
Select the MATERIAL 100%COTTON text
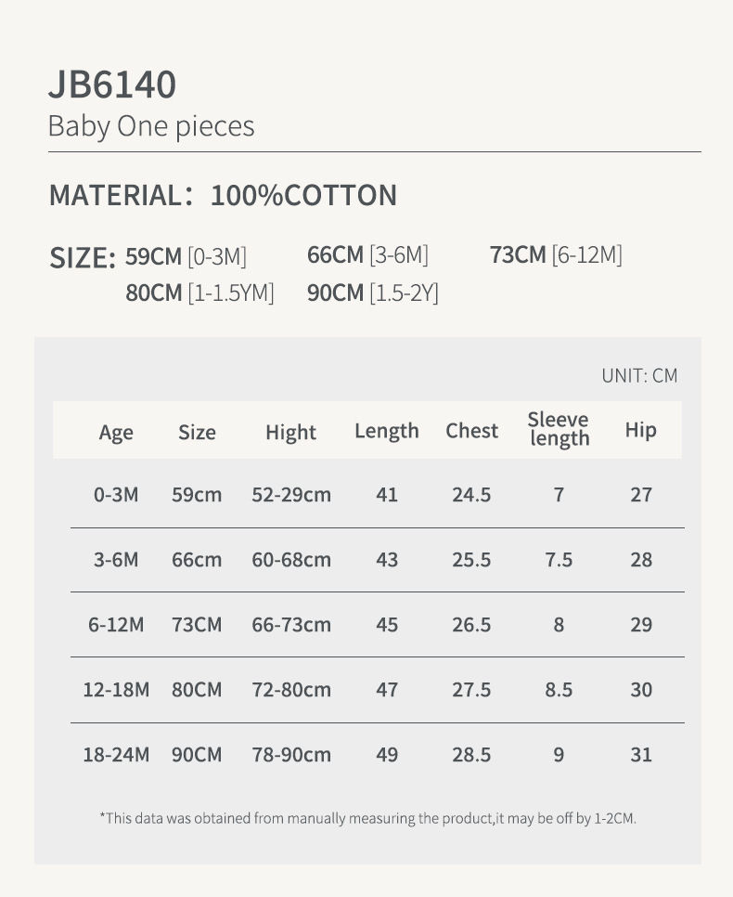tap(223, 195)
